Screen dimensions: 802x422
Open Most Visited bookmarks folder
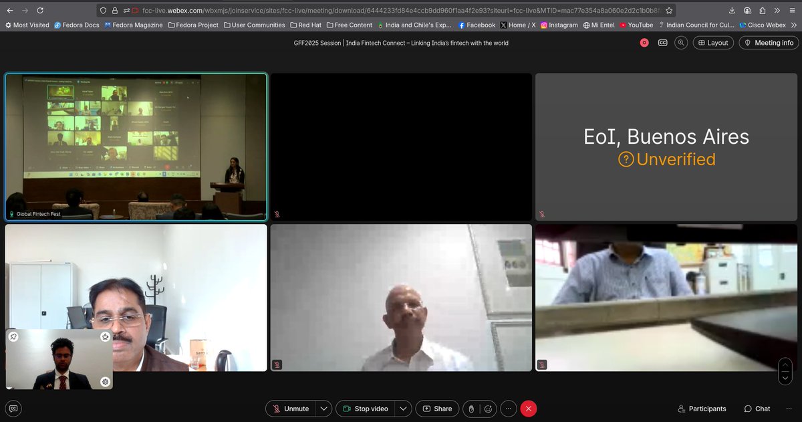(27, 25)
